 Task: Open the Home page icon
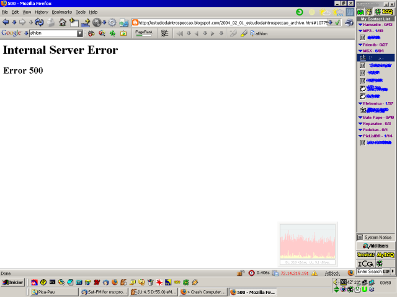click(63, 22)
